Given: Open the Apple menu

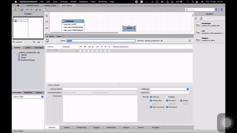Looking at the screenshot, I should 16,2.
